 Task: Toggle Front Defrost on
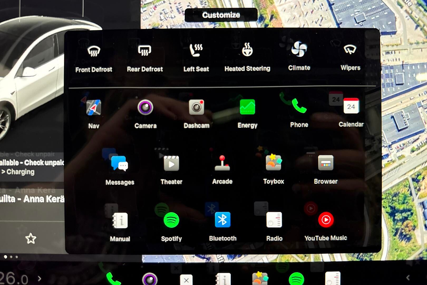click(x=94, y=51)
